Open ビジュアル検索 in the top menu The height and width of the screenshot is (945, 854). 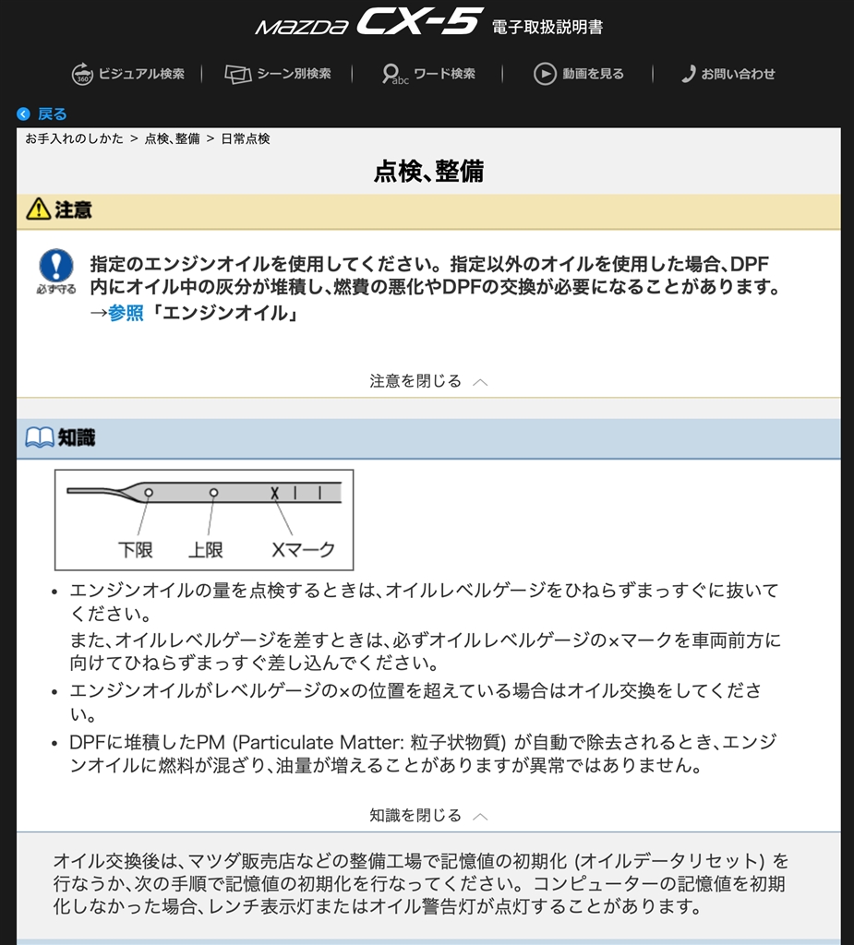tap(141, 74)
